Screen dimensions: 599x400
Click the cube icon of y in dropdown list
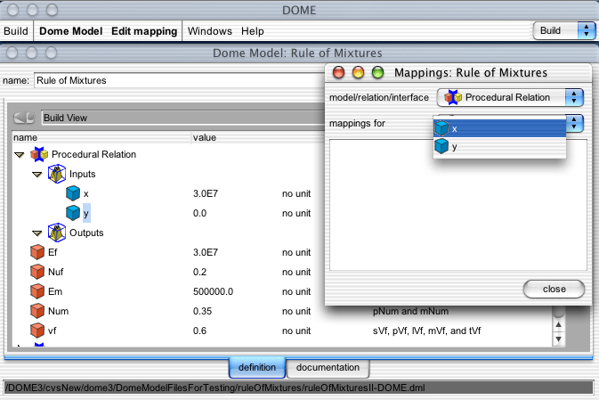click(441, 146)
